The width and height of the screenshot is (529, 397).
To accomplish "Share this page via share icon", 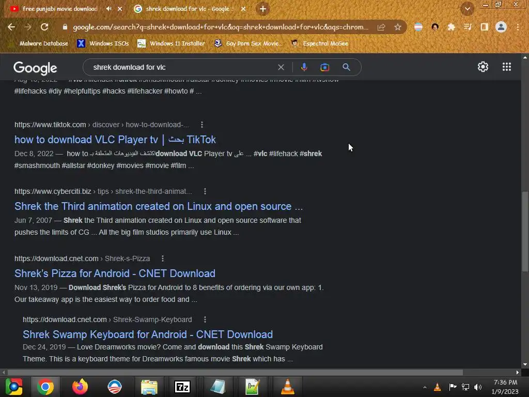I will tap(381, 27).
